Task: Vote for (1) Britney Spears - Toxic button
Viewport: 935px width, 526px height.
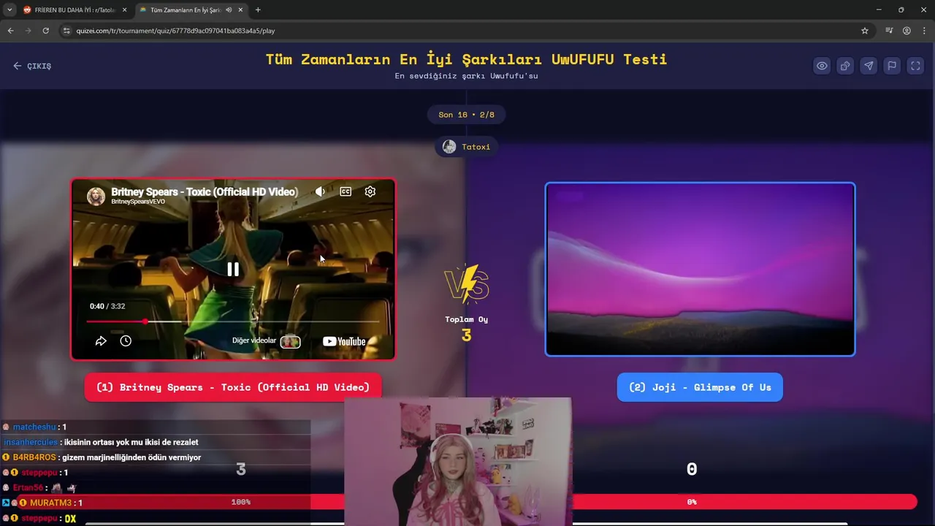Action: [233, 387]
